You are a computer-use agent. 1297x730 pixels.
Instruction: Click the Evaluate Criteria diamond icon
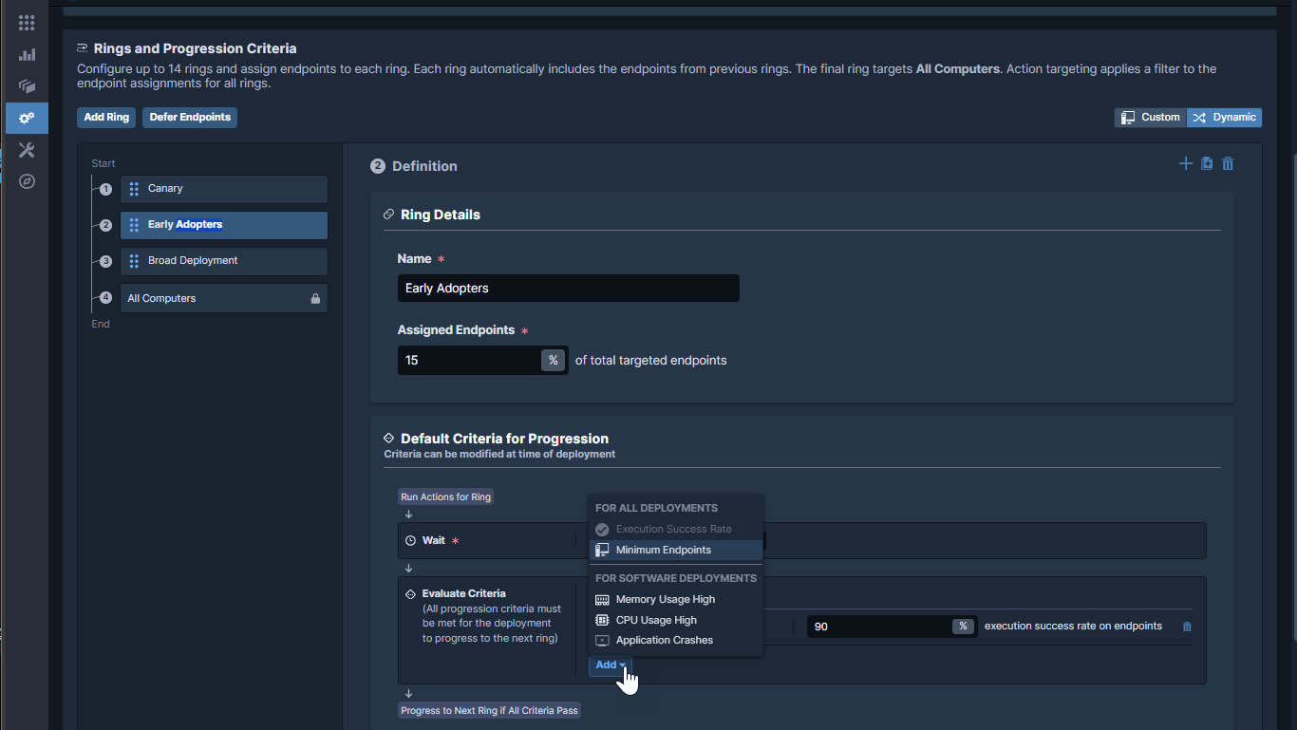[410, 594]
